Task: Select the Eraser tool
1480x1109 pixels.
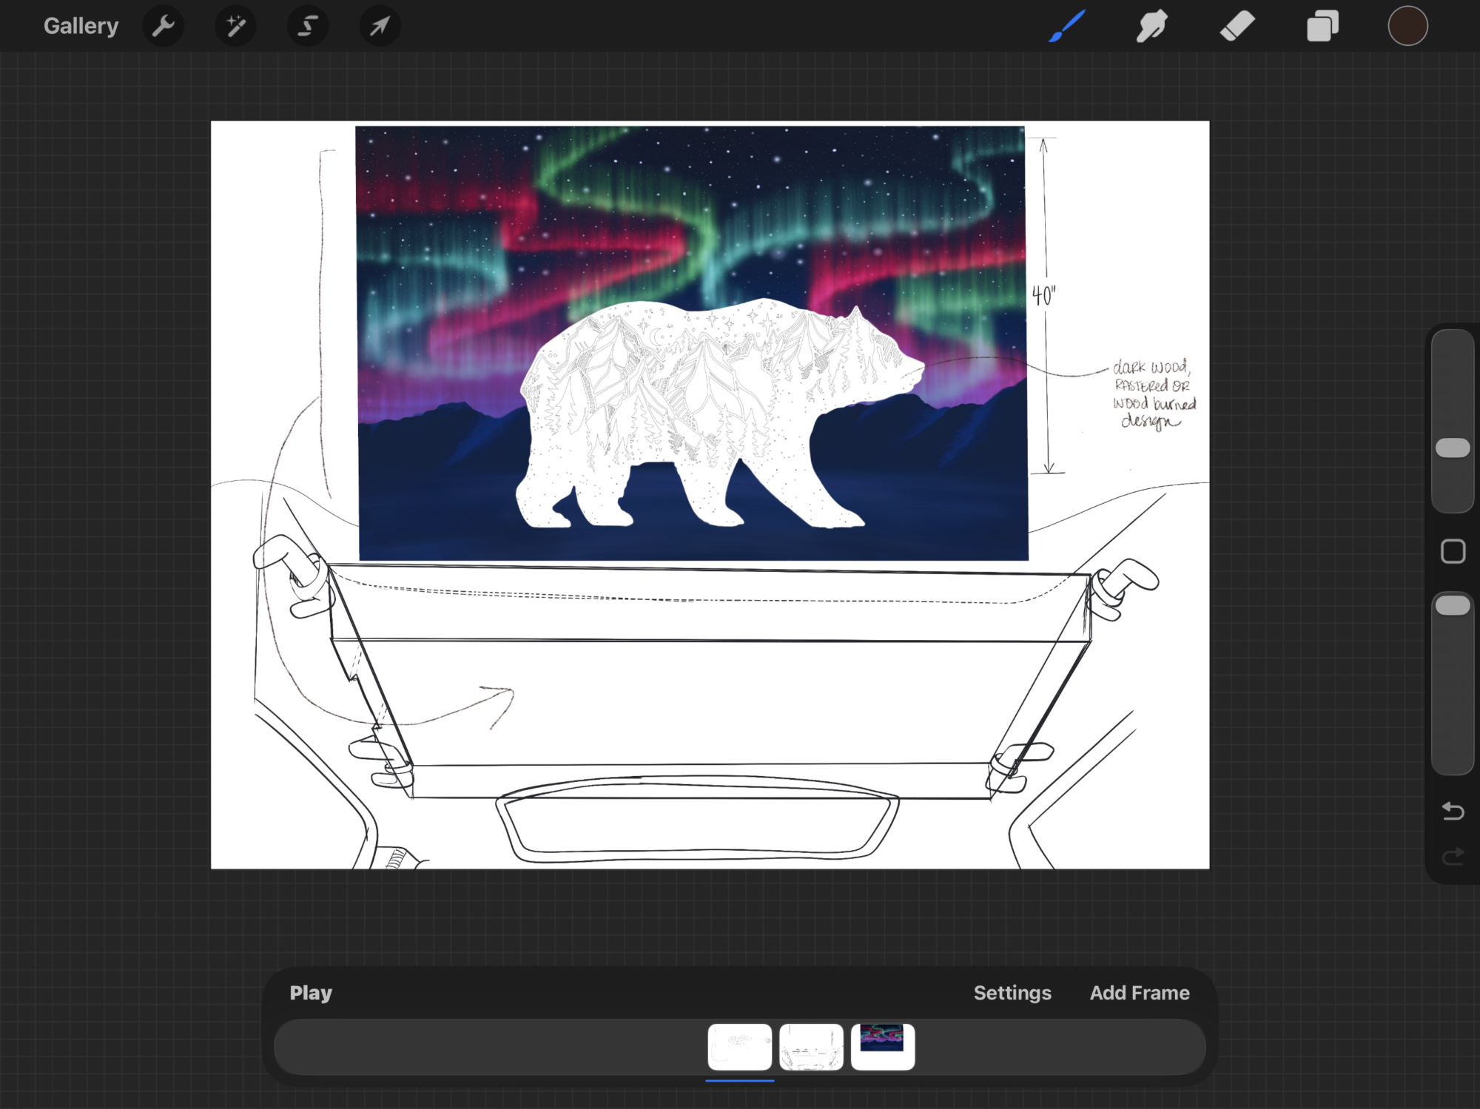Action: (x=1237, y=27)
